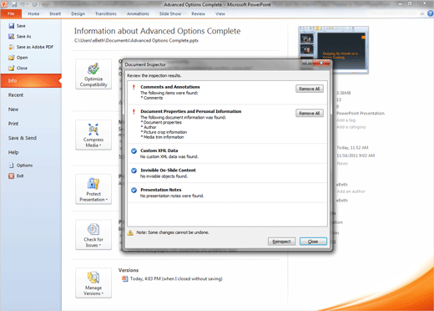Switch to the Transitions tab
434x311 pixels.
(106, 13)
